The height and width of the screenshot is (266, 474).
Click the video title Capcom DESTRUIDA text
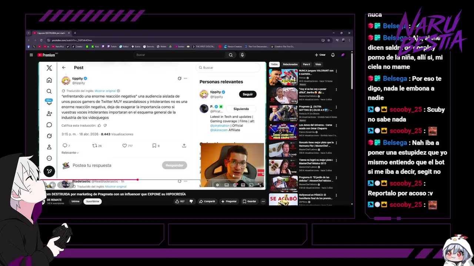[116, 194]
